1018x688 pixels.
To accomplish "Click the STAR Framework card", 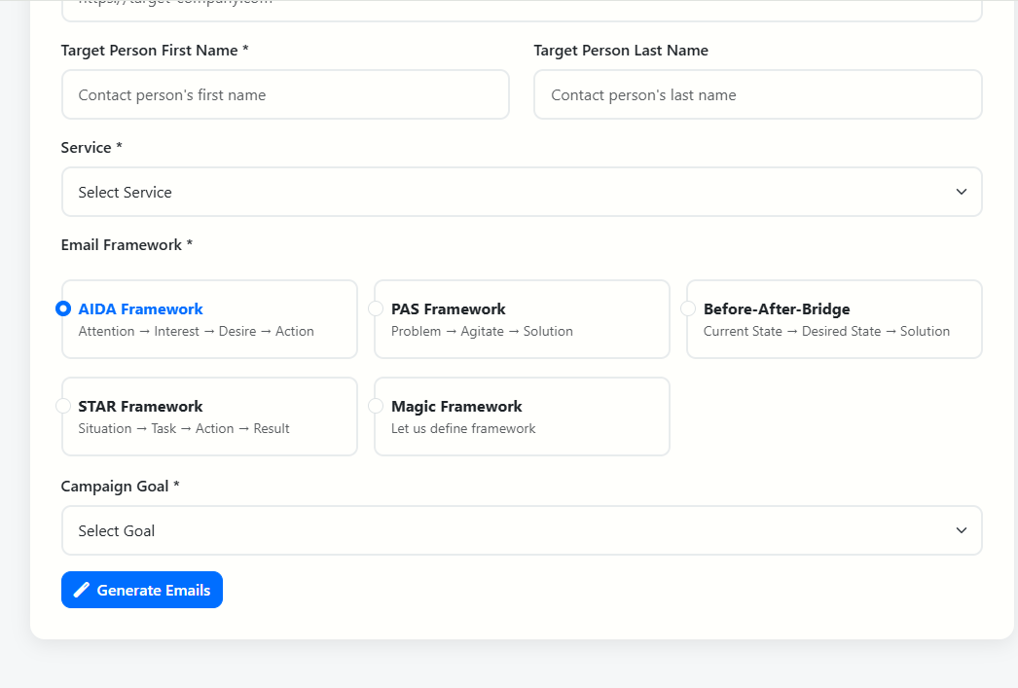I will click(x=209, y=416).
